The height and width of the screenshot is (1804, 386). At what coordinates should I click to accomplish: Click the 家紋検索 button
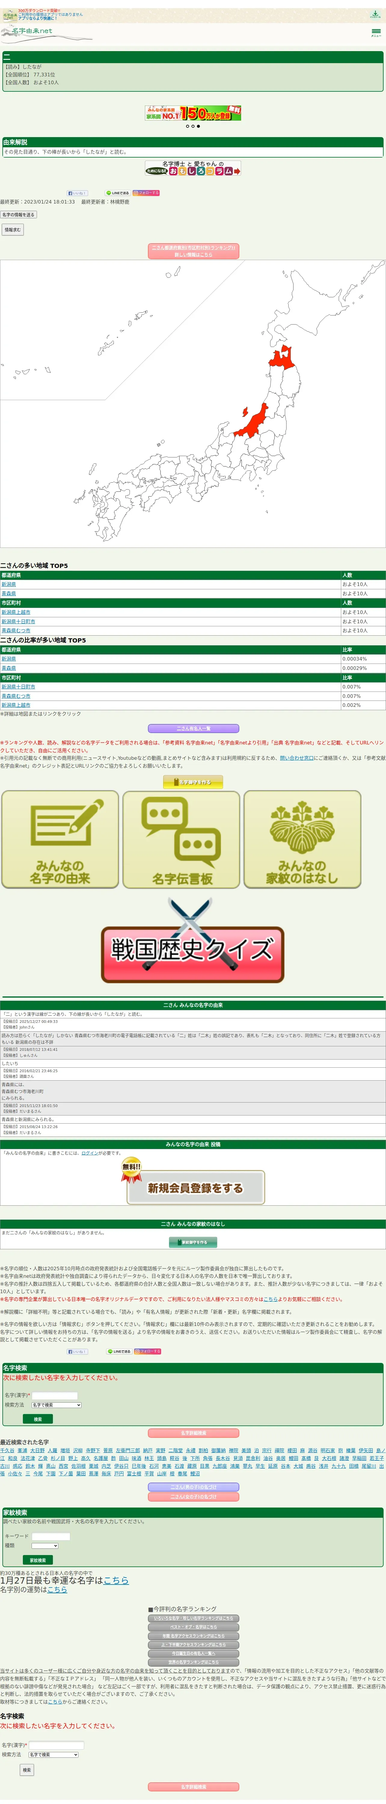click(x=38, y=1560)
